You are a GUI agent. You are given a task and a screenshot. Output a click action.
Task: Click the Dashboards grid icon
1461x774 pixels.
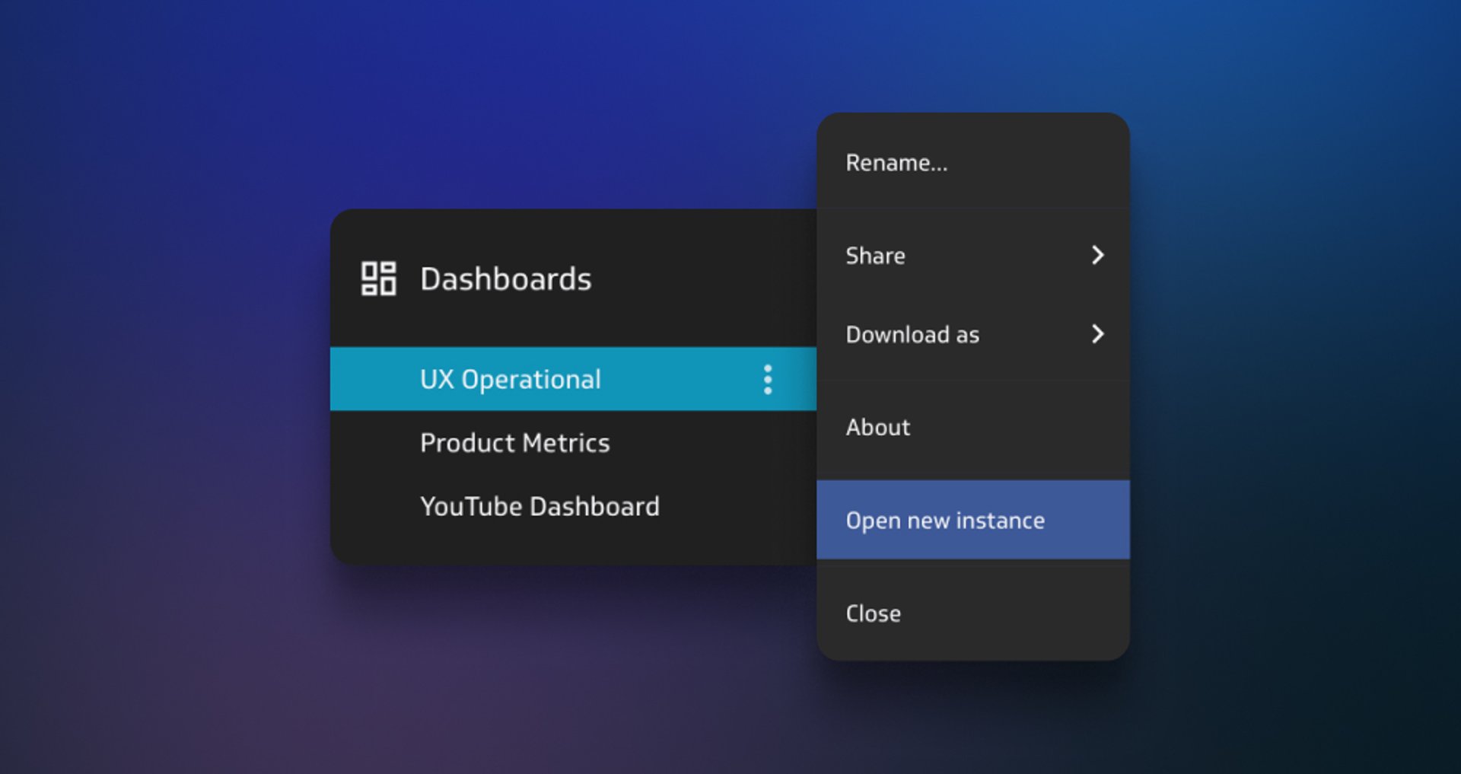point(378,279)
